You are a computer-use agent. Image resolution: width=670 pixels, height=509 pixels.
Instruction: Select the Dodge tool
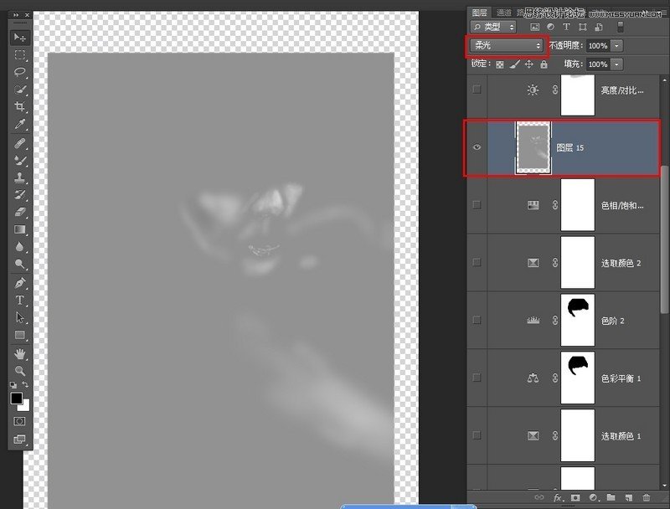pos(19,264)
